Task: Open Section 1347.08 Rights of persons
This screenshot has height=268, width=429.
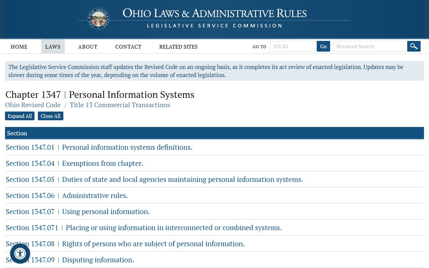Action: (125, 244)
